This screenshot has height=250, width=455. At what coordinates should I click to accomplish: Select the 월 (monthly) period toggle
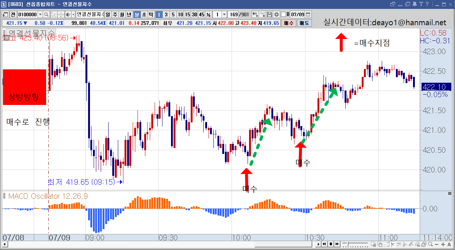122,14
